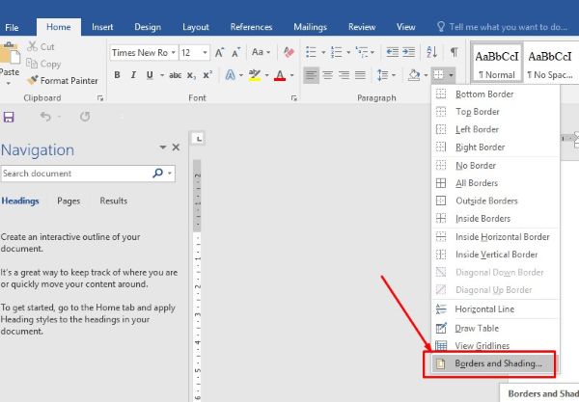Redo the last action
This screenshot has height=402, width=579.
point(85,117)
